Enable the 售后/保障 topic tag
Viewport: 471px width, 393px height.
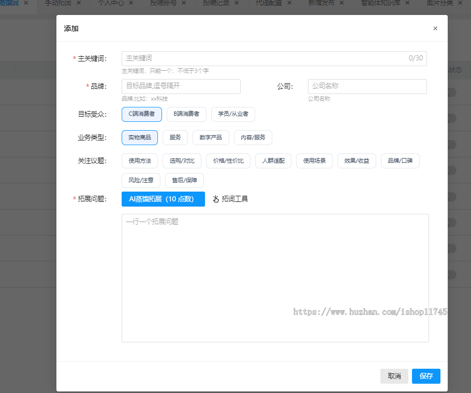coord(184,180)
